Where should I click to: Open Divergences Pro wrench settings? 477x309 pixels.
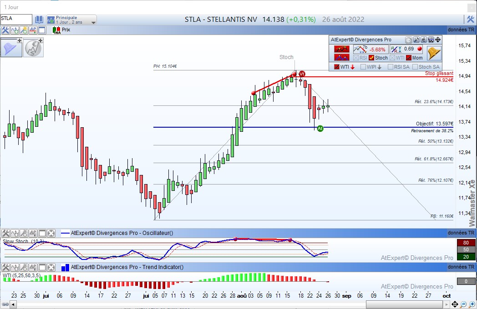coord(416,40)
